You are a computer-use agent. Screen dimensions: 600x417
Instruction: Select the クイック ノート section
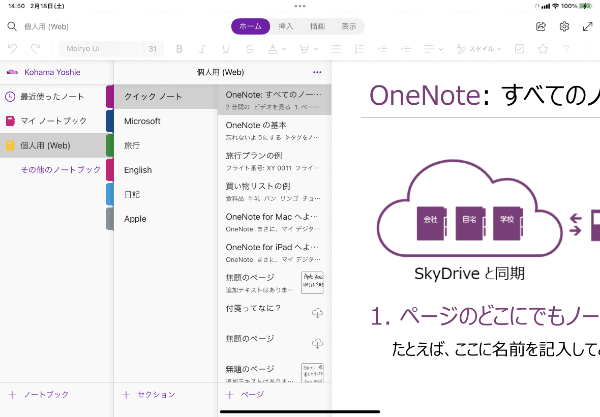pyautogui.click(x=165, y=97)
